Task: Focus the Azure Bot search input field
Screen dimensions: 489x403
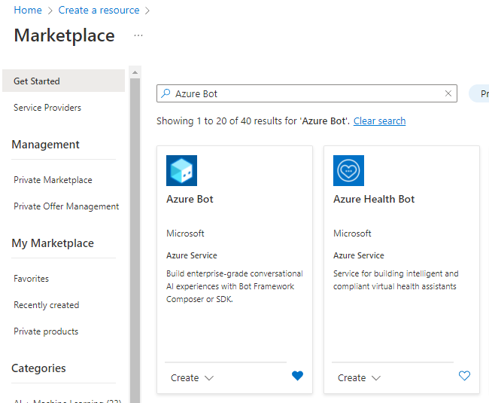Action: [x=307, y=93]
